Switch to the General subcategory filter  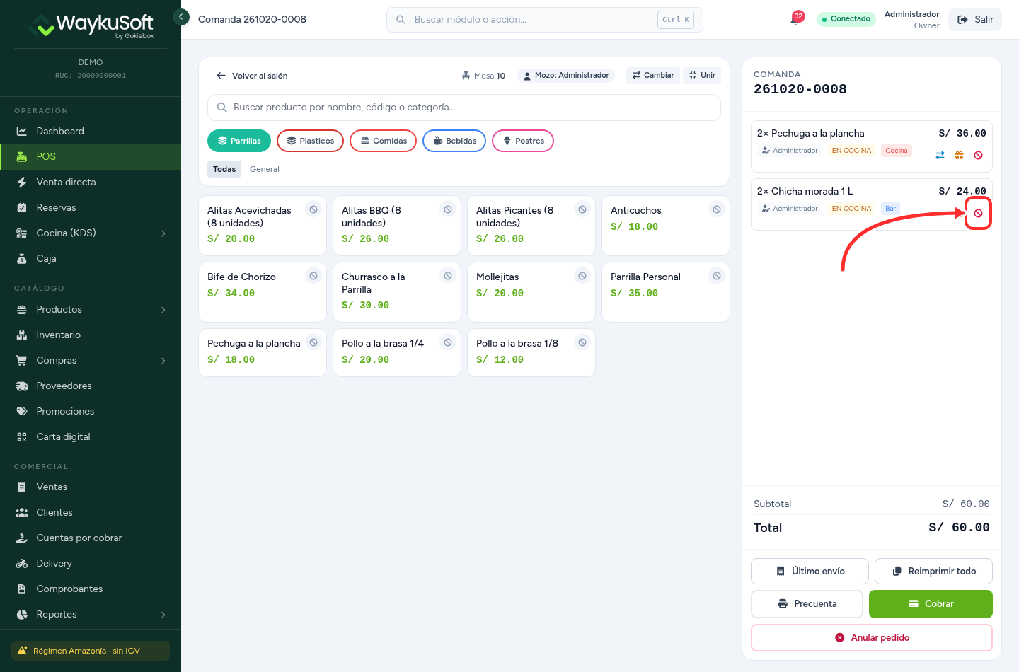click(x=265, y=169)
